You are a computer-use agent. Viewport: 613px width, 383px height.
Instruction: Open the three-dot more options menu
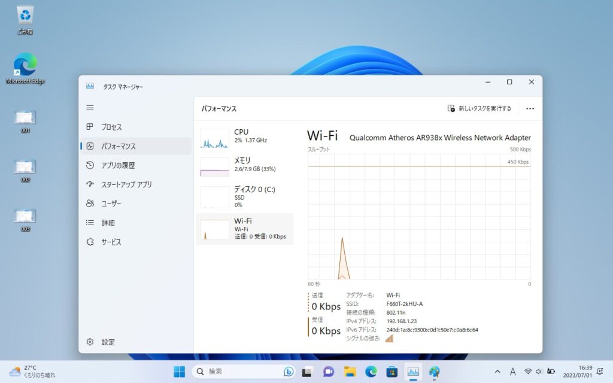click(530, 108)
